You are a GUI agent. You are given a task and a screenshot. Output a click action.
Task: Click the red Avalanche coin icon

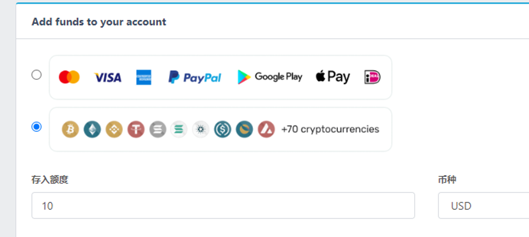(x=266, y=129)
